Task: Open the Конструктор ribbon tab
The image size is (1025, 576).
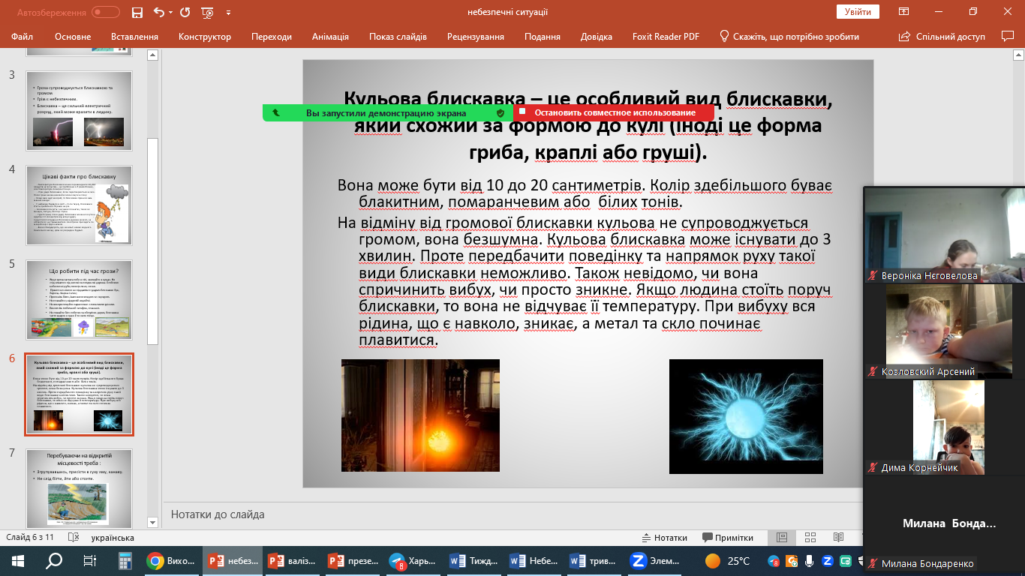Action: [205, 37]
